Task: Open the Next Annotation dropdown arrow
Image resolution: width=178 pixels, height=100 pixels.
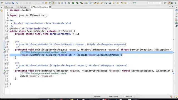Action: click(x=115, y=3)
